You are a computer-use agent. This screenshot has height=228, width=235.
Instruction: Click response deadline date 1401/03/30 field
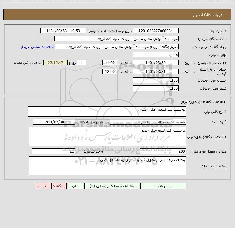click(156, 62)
